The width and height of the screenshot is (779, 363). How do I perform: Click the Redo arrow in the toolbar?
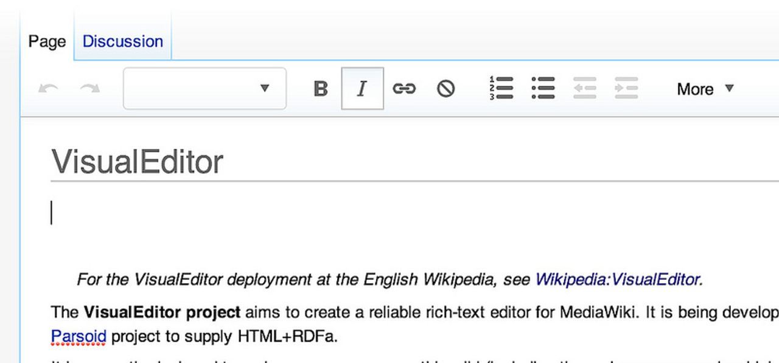point(90,89)
